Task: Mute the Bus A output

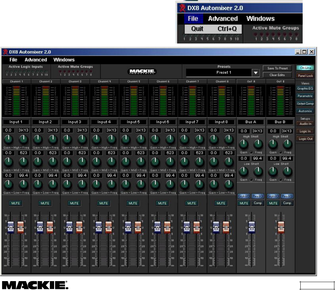Action: [244, 203]
